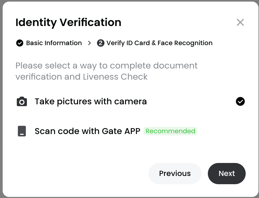Click the "Please select a way" instruction line
Screen dimensions: 259x198
(106, 66)
